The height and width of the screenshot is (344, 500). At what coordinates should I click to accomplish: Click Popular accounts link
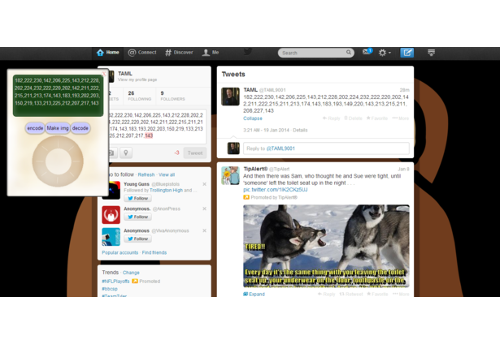click(x=120, y=252)
